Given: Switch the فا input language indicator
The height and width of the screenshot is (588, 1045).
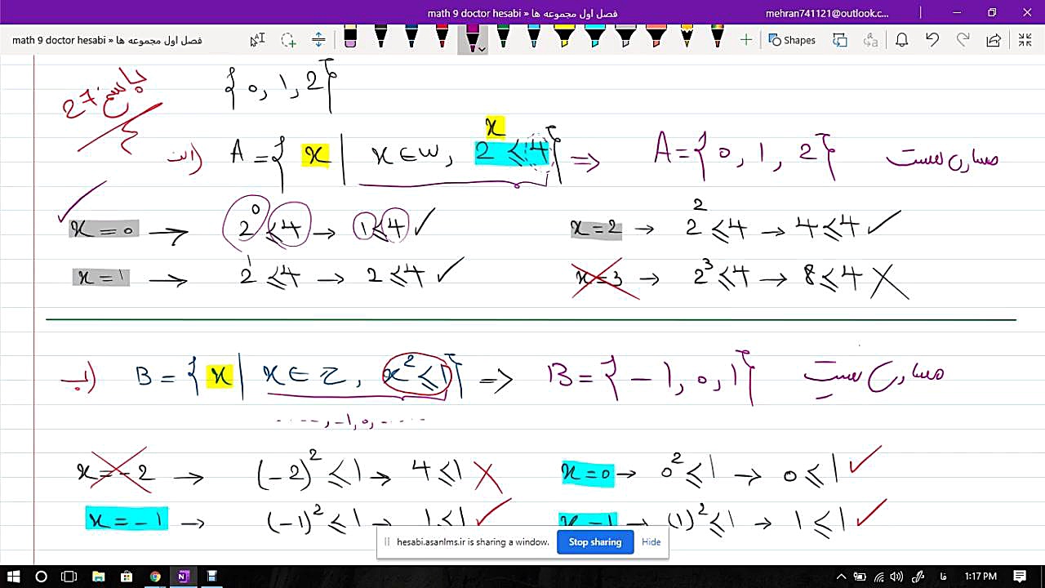Looking at the screenshot, I should pyautogui.click(x=944, y=577).
